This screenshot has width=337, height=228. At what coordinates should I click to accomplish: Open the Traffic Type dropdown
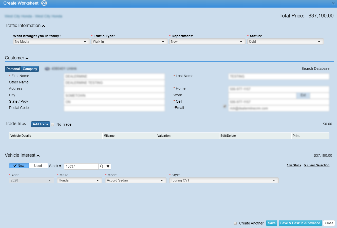click(x=129, y=42)
